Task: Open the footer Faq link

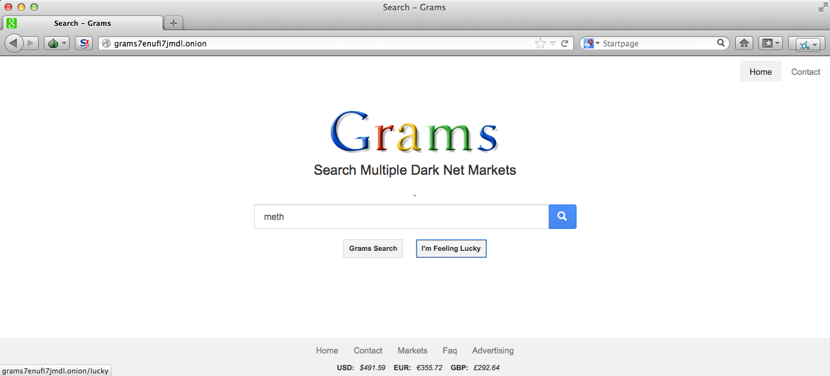Action: [x=450, y=351]
